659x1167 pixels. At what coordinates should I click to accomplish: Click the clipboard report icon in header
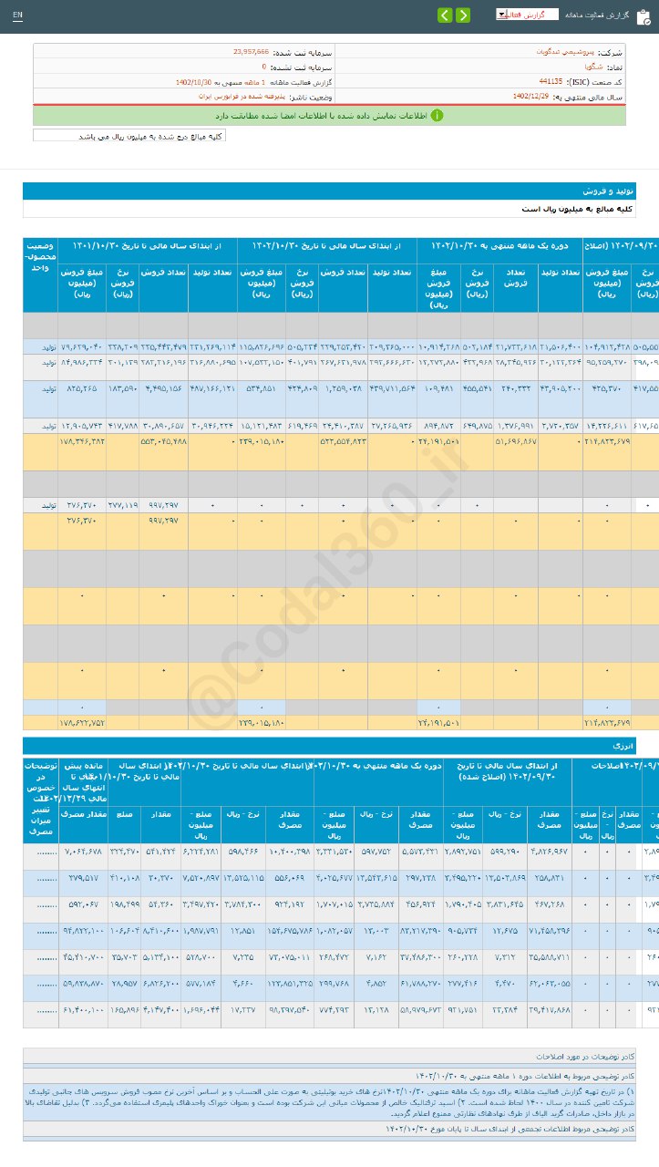point(643,15)
